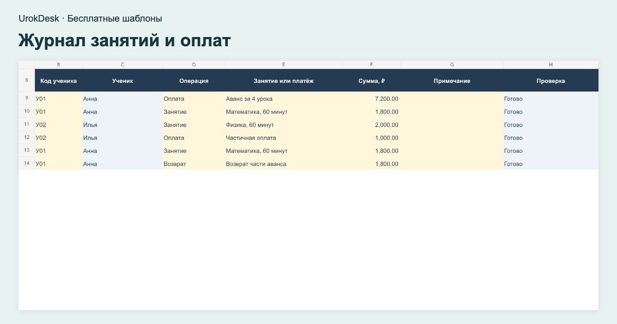The width and height of the screenshot is (617, 324).
Task: Click the "Журнал занятий и оплат" title
Action: tap(125, 41)
